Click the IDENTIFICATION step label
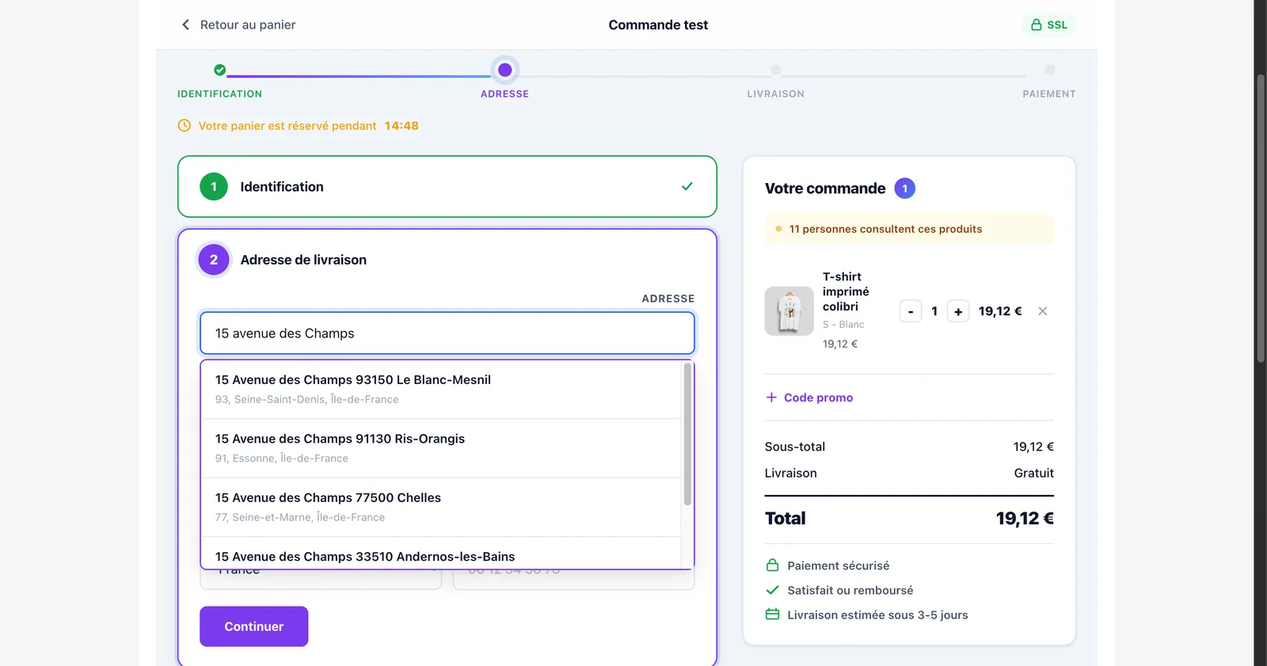Image resolution: width=1267 pixels, height=666 pixels. [x=219, y=93]
